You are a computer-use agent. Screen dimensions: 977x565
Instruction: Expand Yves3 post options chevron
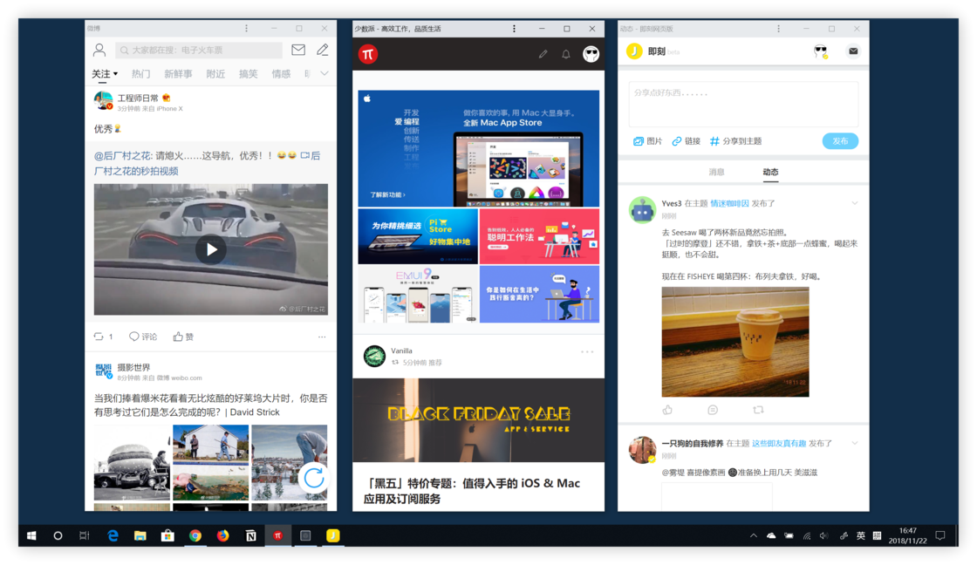coord(855,203)
